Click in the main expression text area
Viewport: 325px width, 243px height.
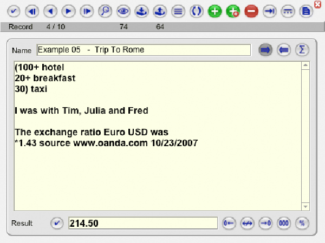pyautogui.click(x=158, y=136)
